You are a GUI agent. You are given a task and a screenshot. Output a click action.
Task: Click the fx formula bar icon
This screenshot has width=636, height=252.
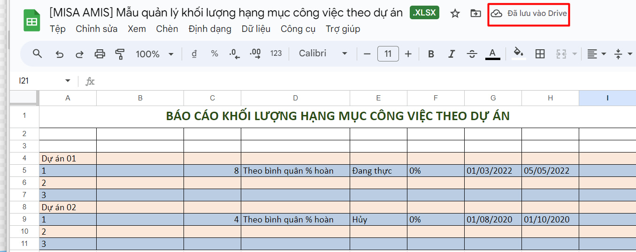click(90, 82)
